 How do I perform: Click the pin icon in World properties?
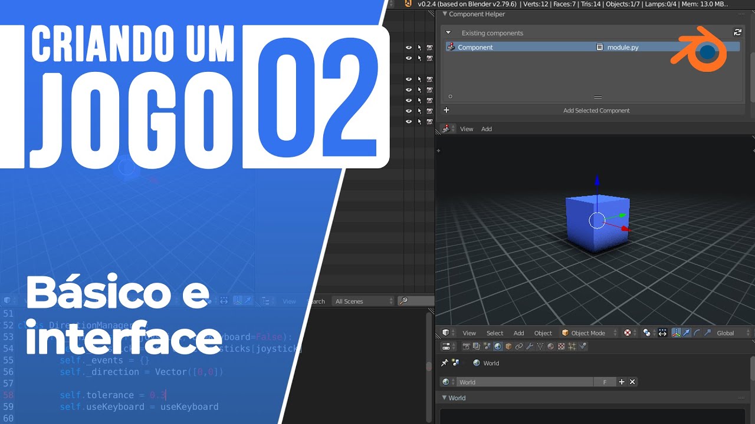[445, 363]
